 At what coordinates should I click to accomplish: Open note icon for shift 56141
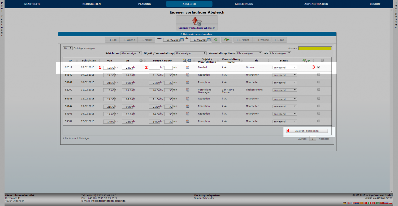point(188,82)
